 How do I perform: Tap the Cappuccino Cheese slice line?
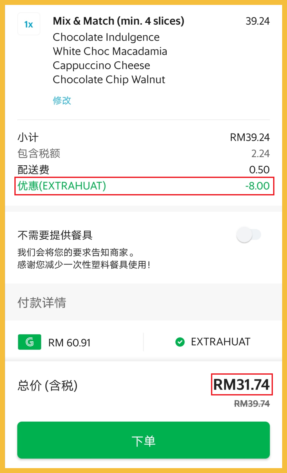point(101,65)
